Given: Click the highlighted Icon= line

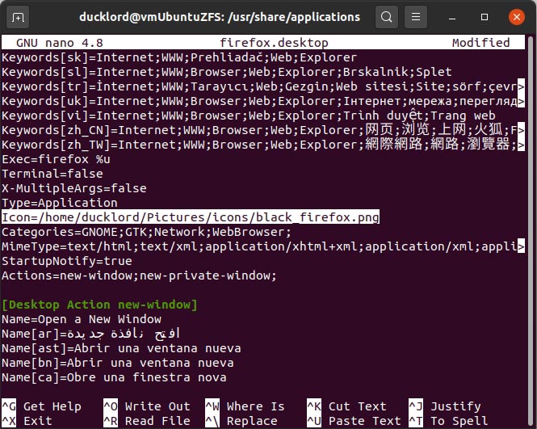Looking at the screenshot, I should click(x=191, y=217).
